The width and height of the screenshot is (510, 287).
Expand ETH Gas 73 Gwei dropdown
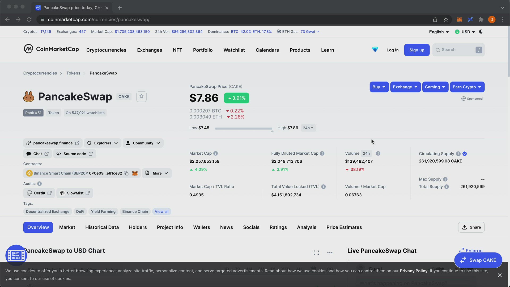[x=310, y=32]
